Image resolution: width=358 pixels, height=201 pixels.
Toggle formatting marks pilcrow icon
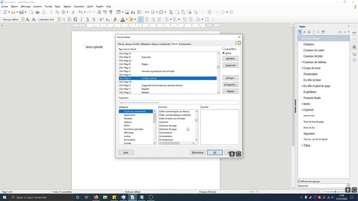(111, 12)
